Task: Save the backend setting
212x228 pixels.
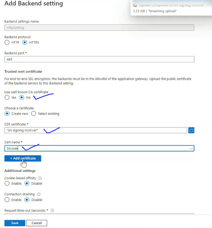Action: (x=15, y=223)
